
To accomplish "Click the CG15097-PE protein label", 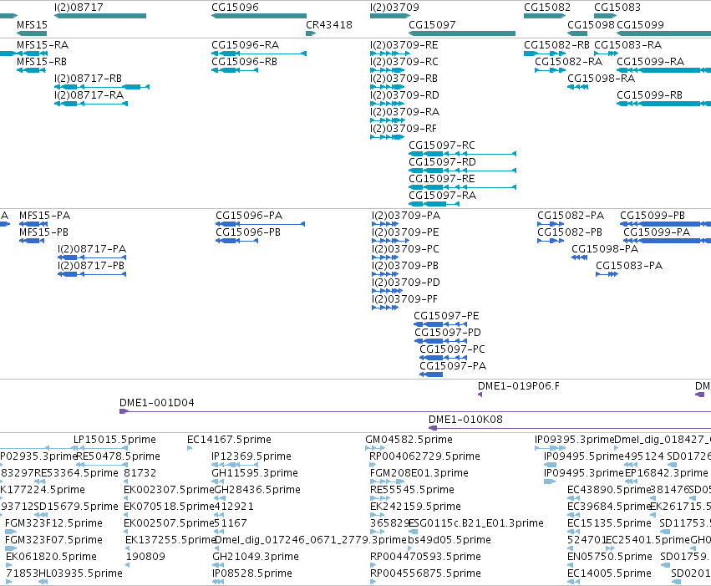I will (446, 316).
